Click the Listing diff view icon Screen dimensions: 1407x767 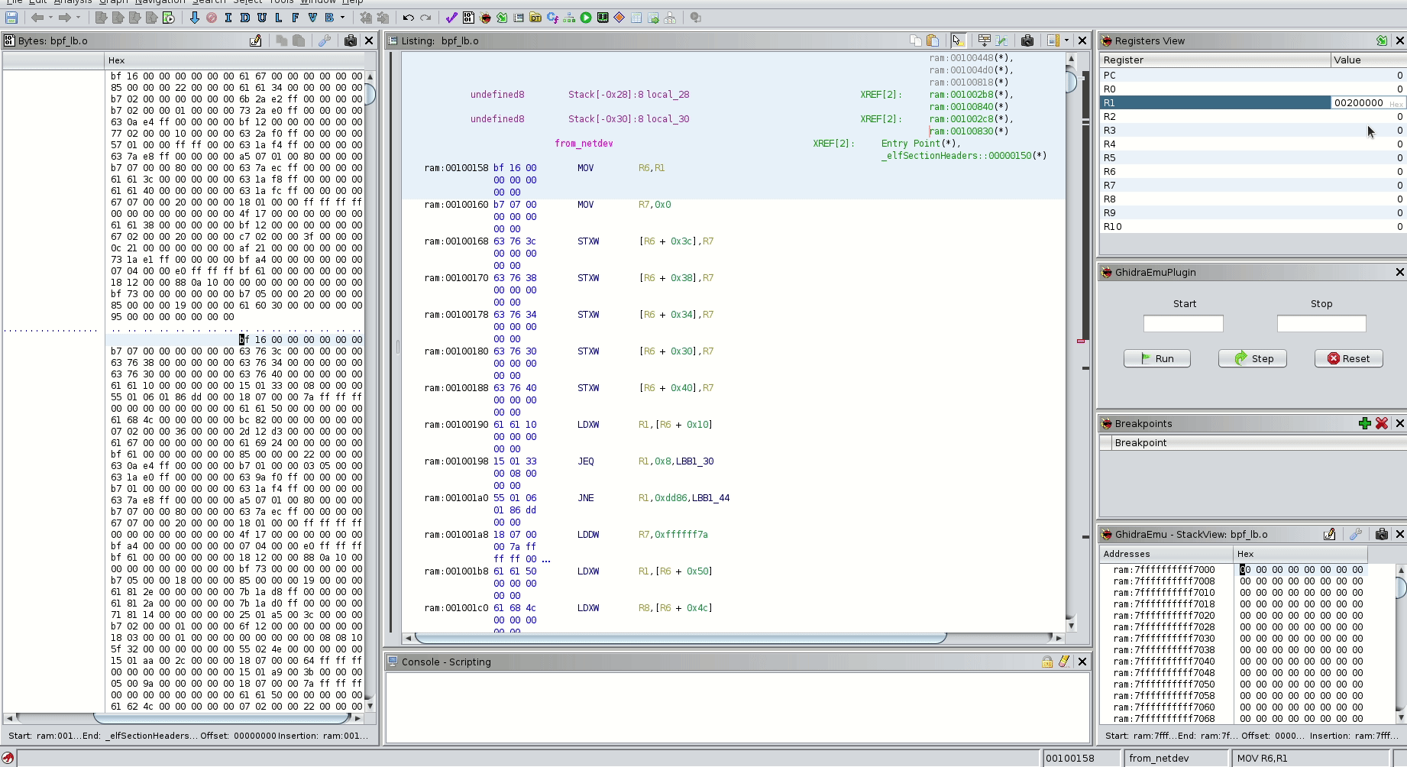pyautogui.click(x=1001, y=40)
